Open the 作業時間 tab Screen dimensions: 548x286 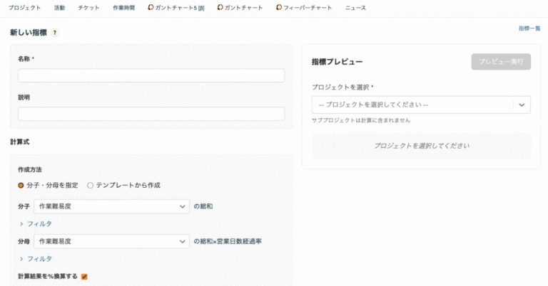123,8
